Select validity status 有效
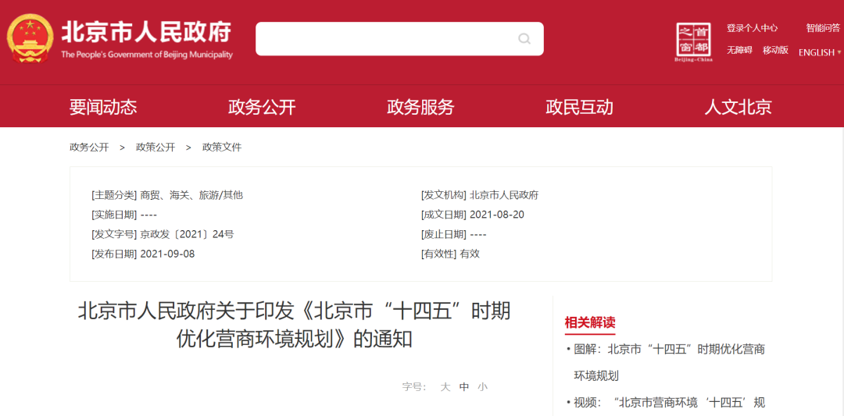844x416 pixels. [470, 254]
